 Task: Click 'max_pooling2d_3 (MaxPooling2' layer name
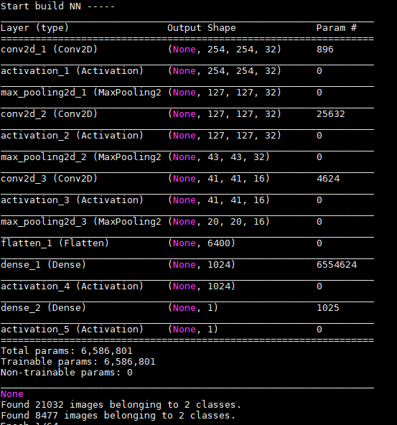click(x=81, y=222)
